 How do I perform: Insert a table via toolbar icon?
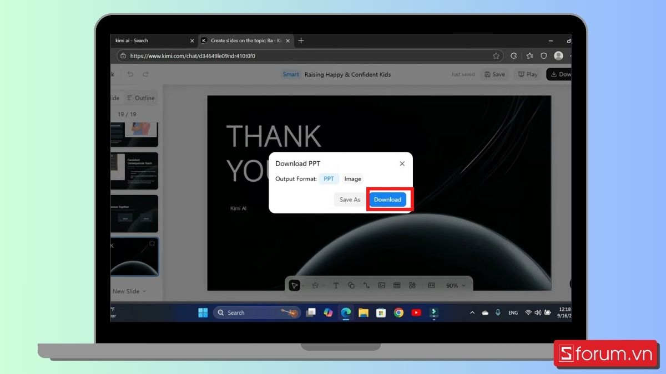pos(397,285)
